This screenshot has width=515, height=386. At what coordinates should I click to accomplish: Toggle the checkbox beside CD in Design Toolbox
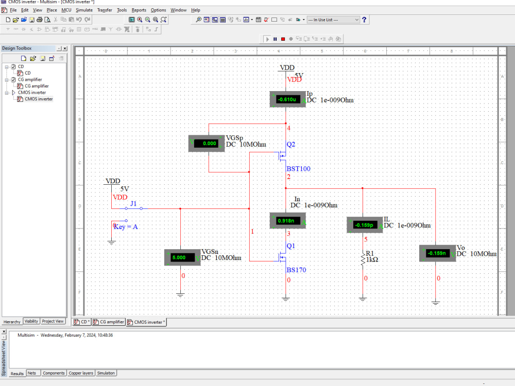13,67
